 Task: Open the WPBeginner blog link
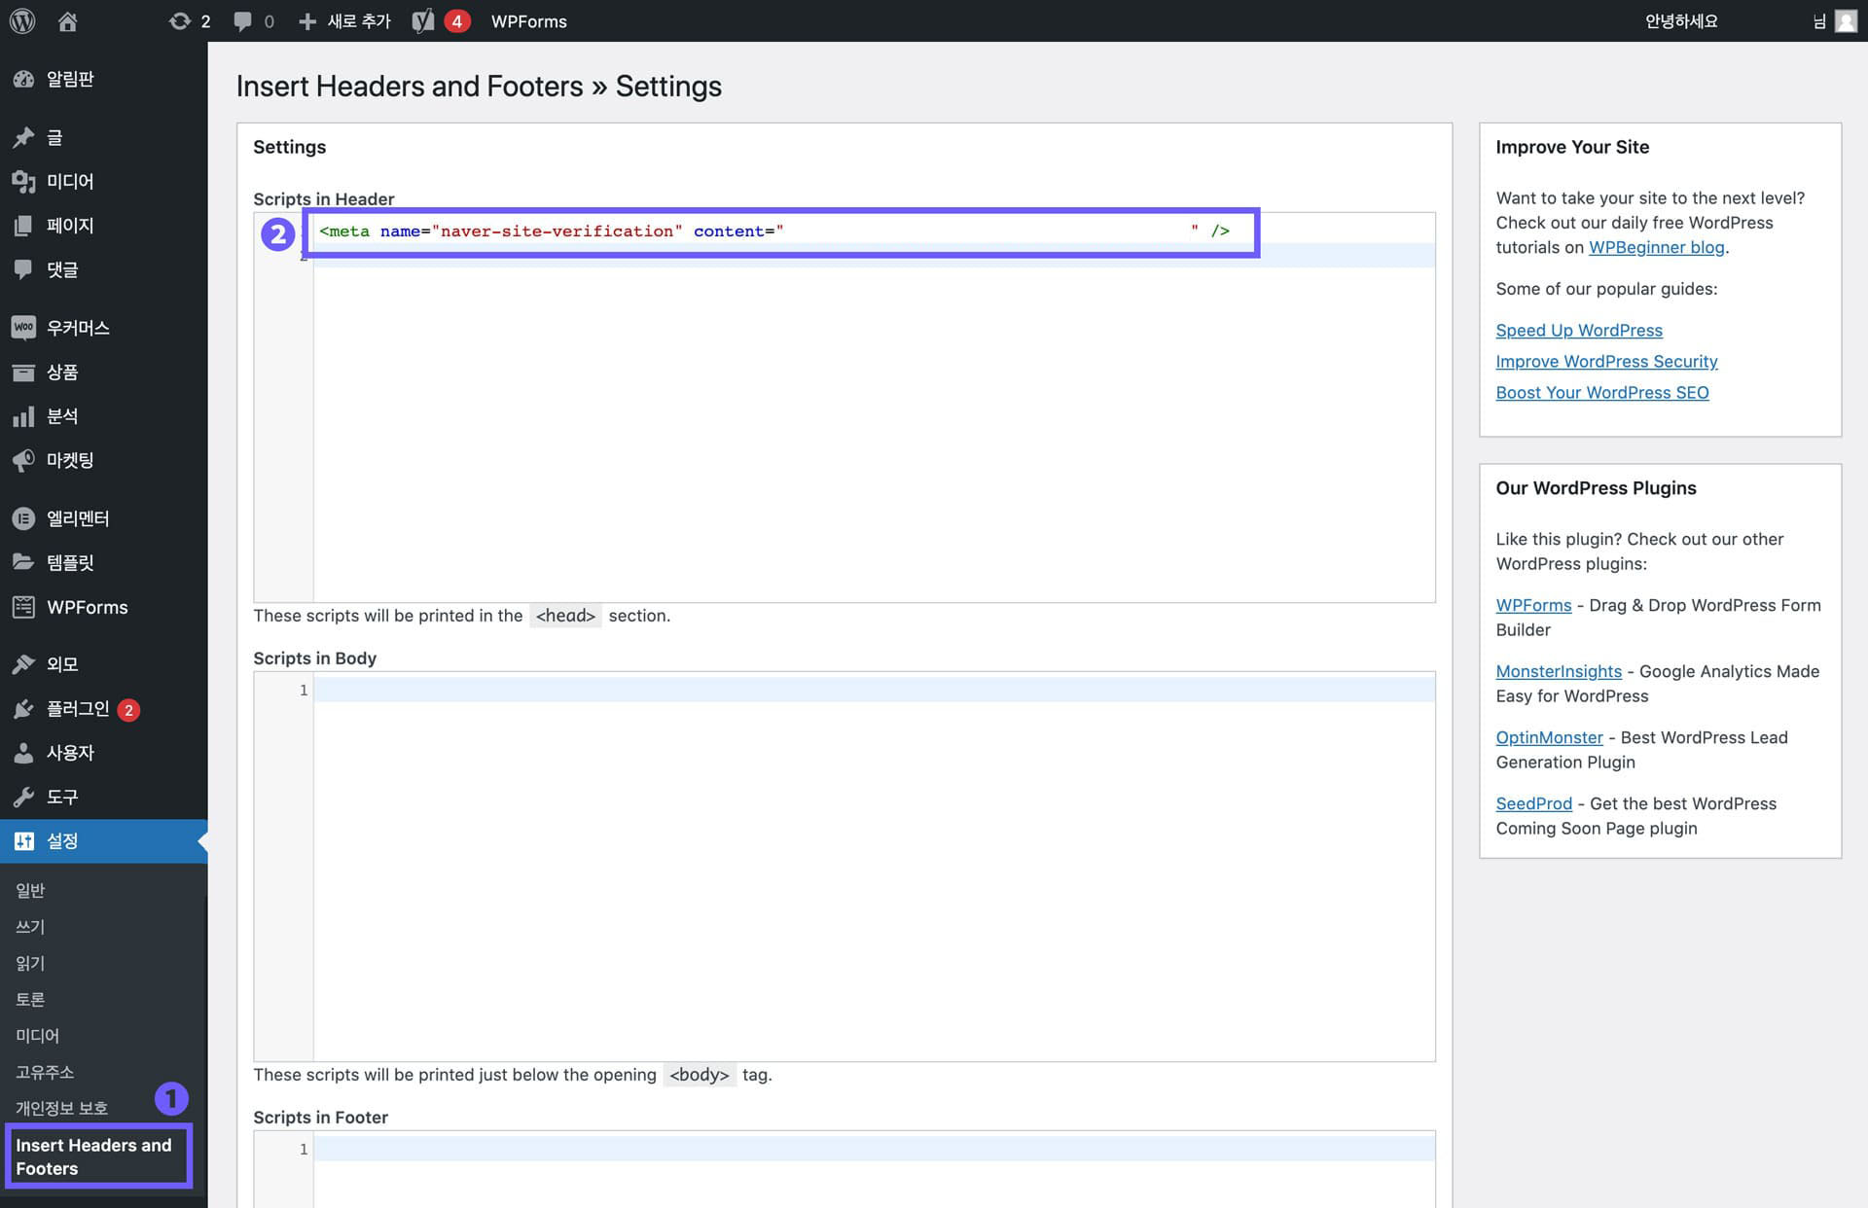click(1656, 247)
